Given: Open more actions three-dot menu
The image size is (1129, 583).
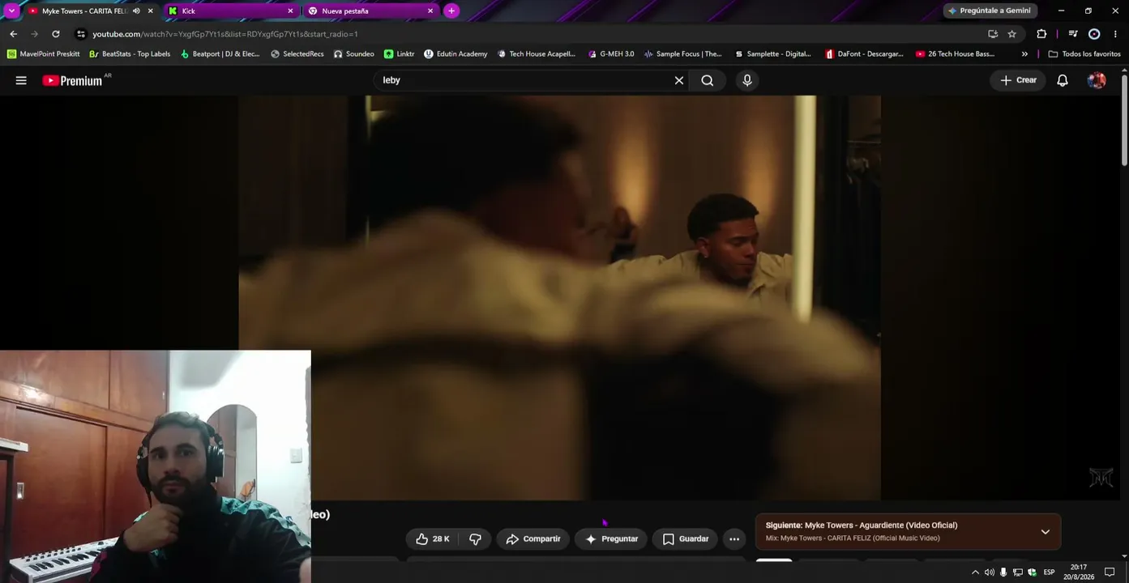Looking at the screenshot, I should coord(734,538).
